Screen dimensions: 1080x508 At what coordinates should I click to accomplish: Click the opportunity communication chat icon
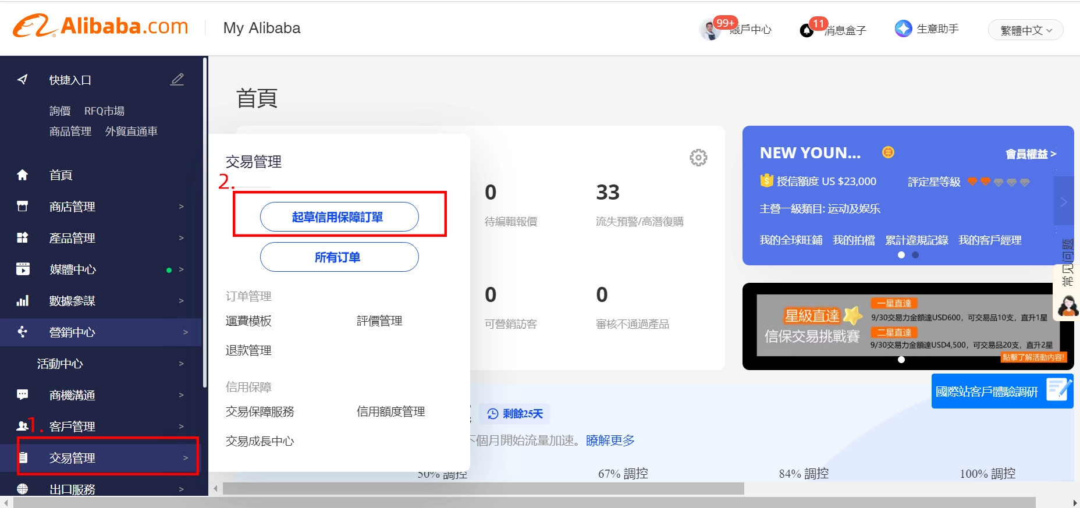[23, 395]
